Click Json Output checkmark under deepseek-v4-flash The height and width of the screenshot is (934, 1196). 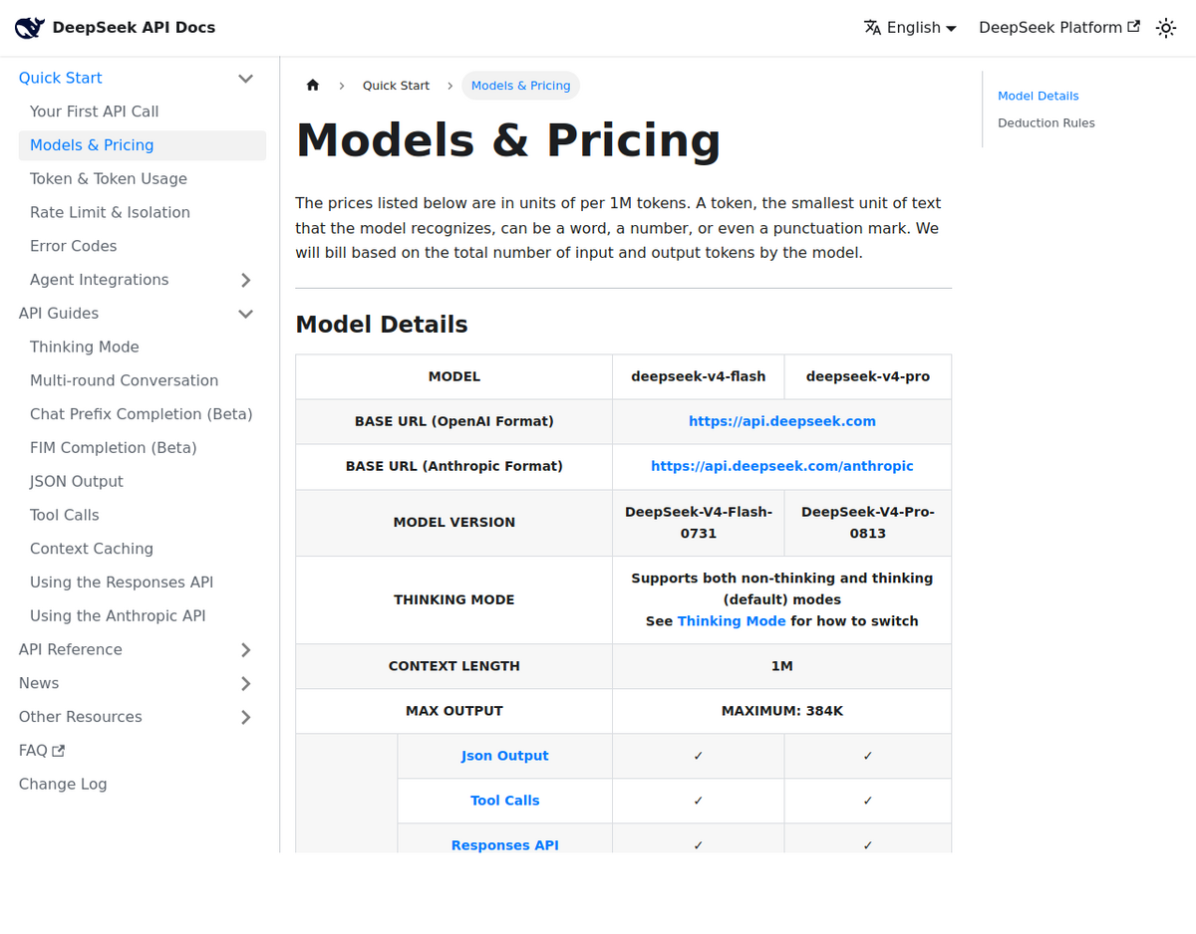[x=699, y=757]
